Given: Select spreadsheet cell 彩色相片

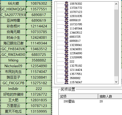Looking at the screenshot, I should (x=13, y=26).
